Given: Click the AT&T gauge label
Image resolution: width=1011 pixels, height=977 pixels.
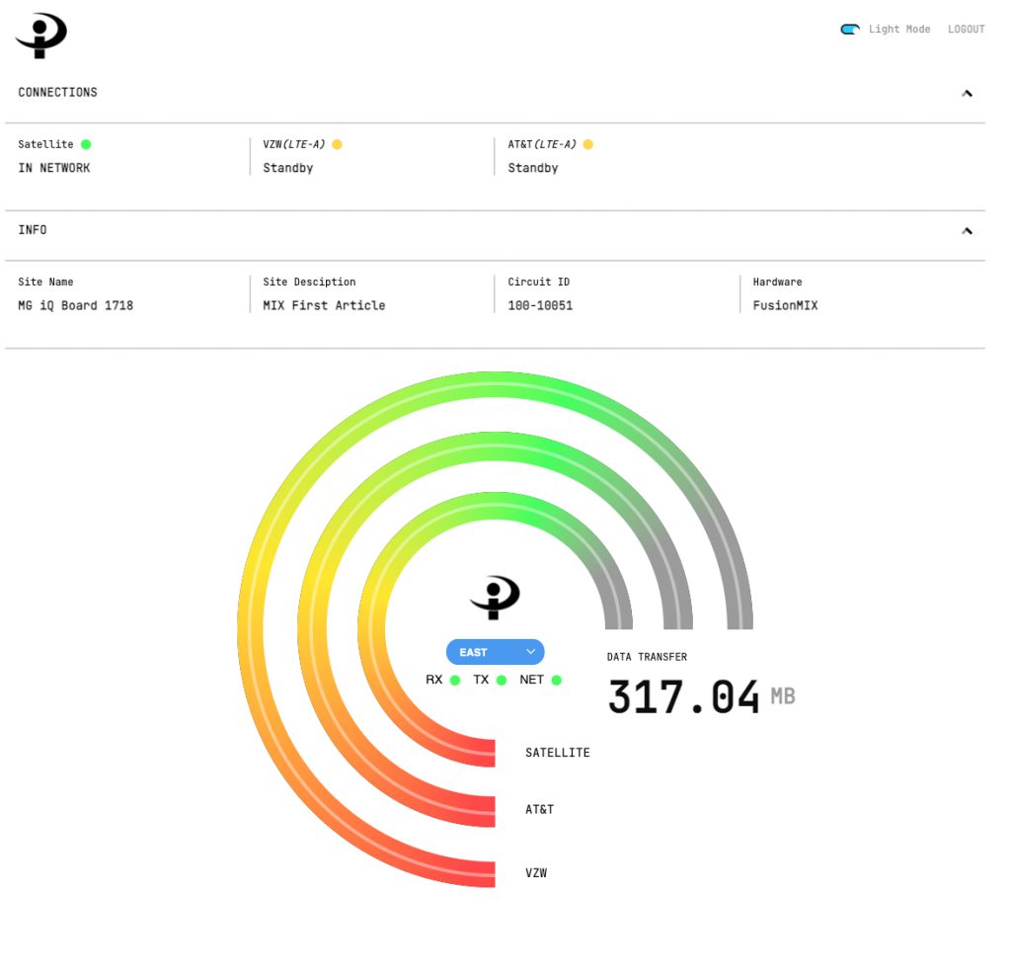Looking at the screenshot, I should (539, 809).
